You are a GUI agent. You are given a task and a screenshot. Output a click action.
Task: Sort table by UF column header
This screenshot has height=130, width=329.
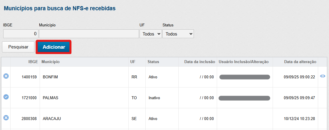tap(133, 62)
